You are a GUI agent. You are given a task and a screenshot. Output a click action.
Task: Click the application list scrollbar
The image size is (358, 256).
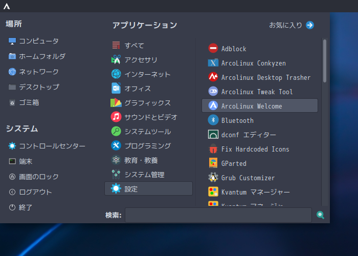point(325,61)
